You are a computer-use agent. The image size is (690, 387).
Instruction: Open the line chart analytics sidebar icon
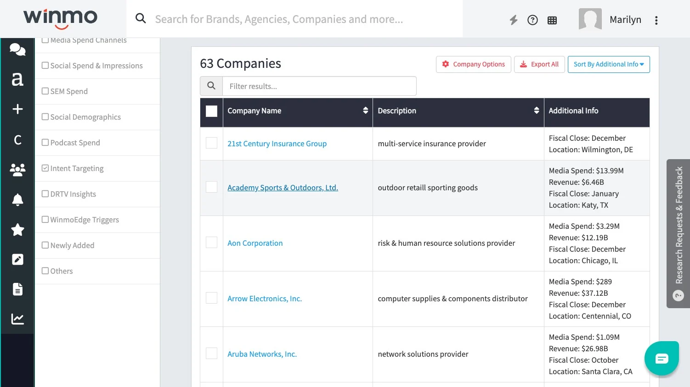[x=17, y=319]
